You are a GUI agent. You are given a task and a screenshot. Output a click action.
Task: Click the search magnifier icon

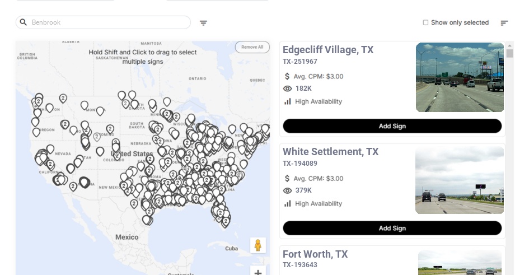click(x=24, y=22)
